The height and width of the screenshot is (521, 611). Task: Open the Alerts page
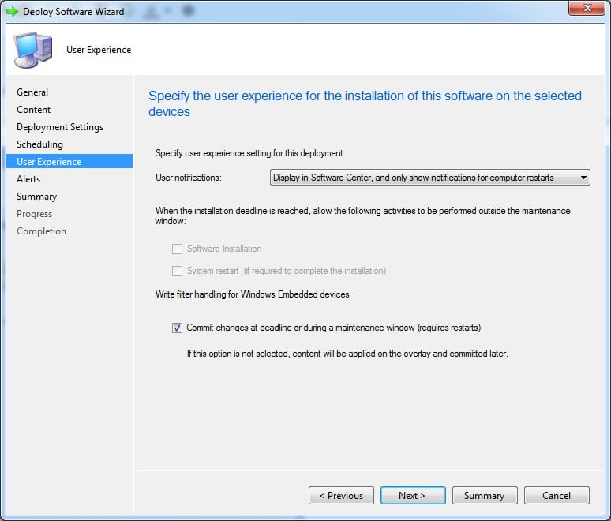point(28,179)
